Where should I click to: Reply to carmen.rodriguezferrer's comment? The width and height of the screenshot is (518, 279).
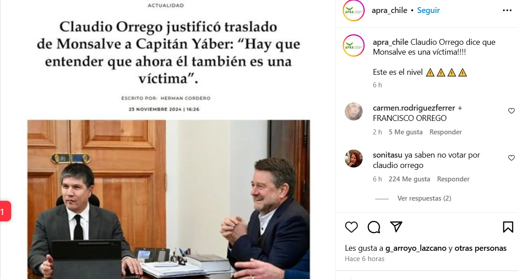(445, 132)
